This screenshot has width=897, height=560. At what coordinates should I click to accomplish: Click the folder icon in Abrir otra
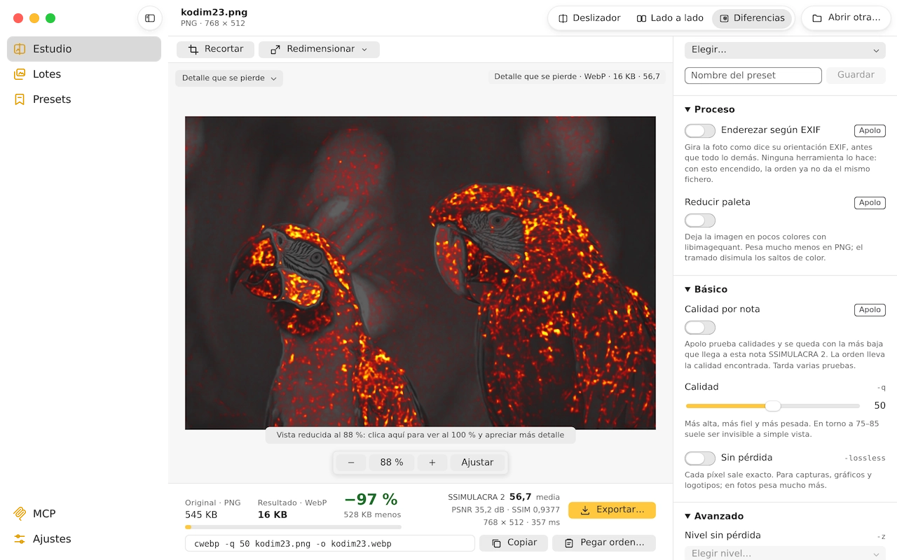pos(817,18)
